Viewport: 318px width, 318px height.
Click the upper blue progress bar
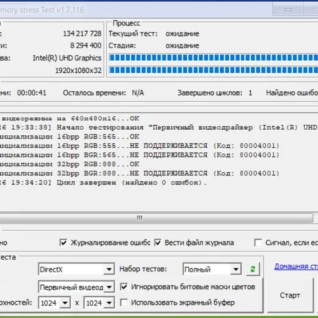click(x=213, y=58)
